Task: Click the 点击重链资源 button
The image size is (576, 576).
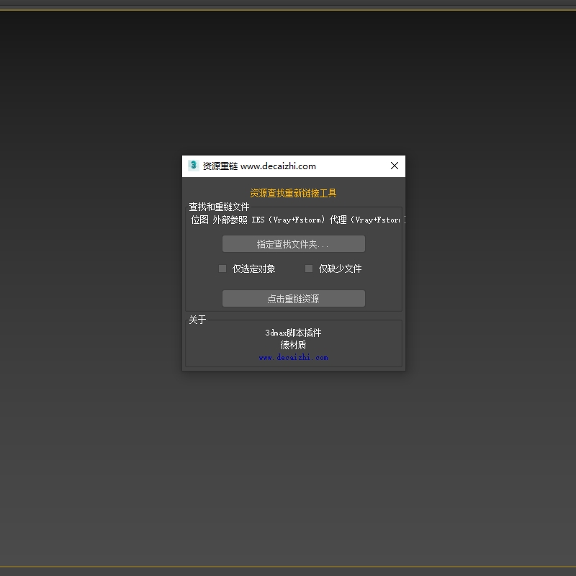Action: (294, 299)
